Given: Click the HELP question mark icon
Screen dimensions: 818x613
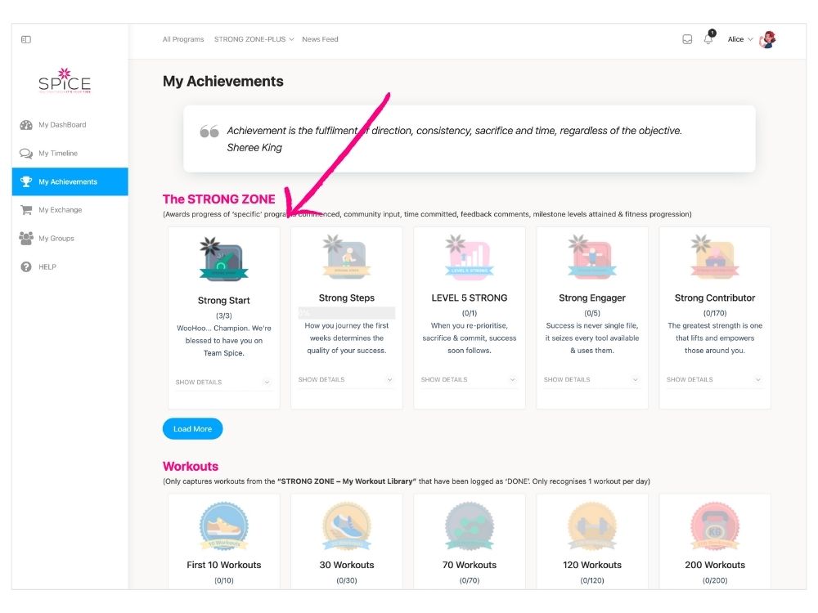Looking at the screenshot, I should pyautogui.click(x=26, y=267).
